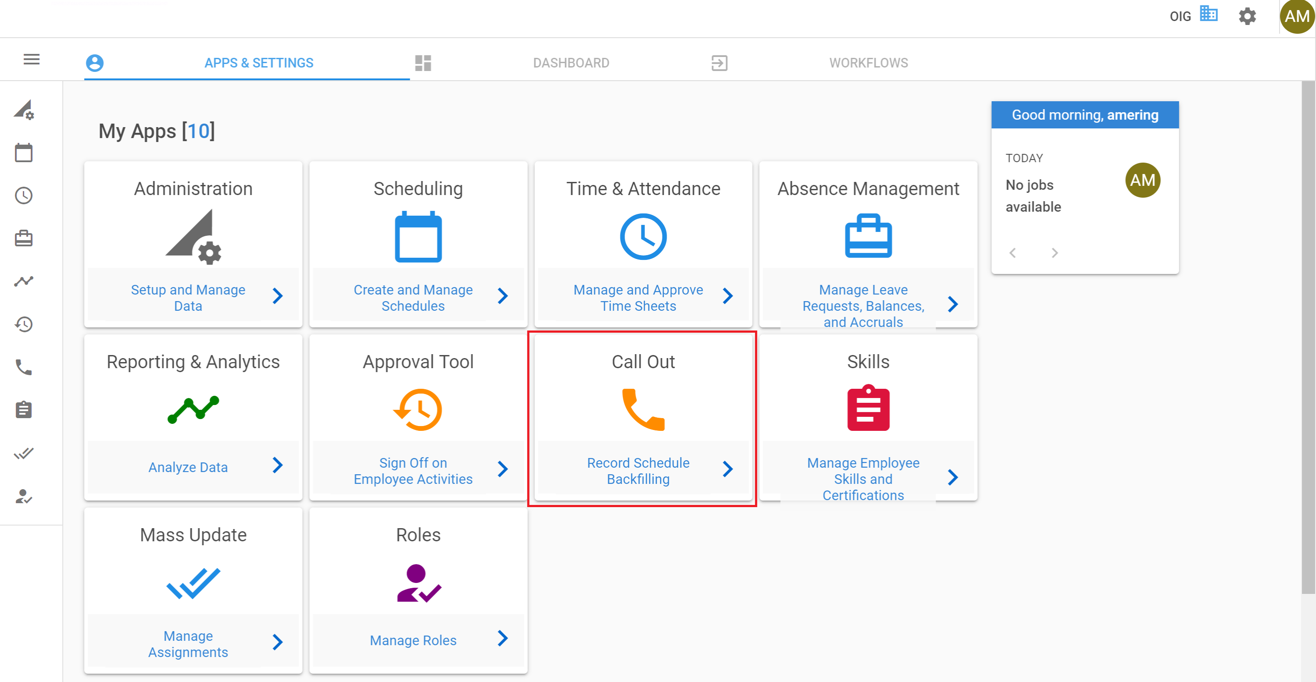Image resolution: width=1316 pixels, height=682 pixels.
Task: Open the Roles person-check icon in the sidebar
Action: [24, 496]
